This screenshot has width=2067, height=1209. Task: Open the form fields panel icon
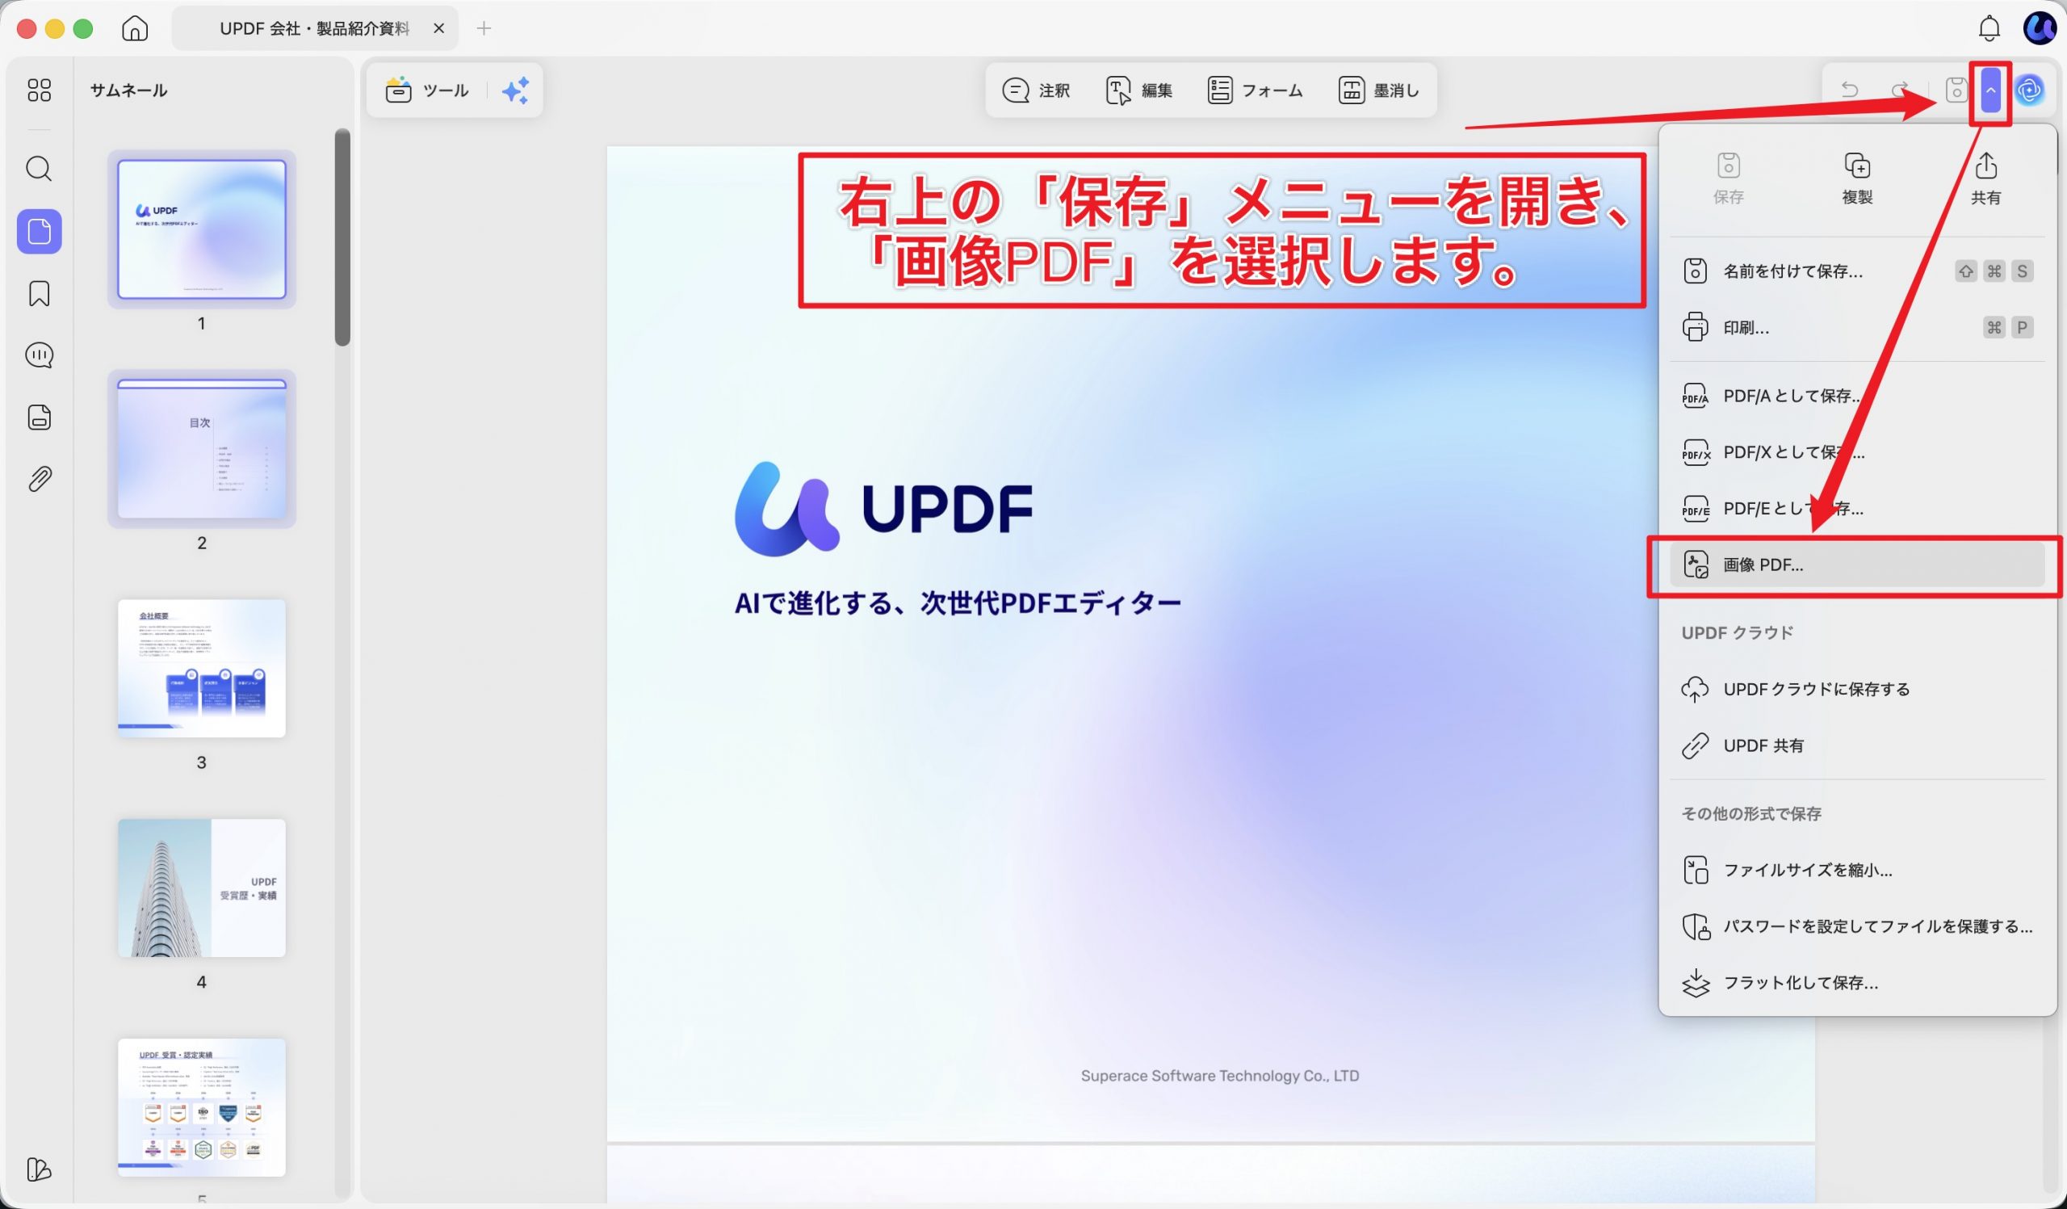[x=39, y=418]
